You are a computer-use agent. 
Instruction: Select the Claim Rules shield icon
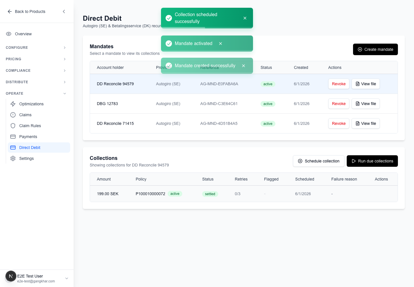[13, 126]
